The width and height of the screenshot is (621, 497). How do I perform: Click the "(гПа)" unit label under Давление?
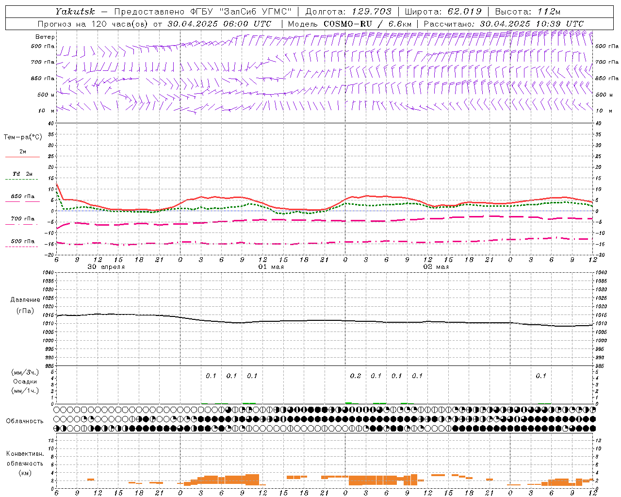[25, 311]
